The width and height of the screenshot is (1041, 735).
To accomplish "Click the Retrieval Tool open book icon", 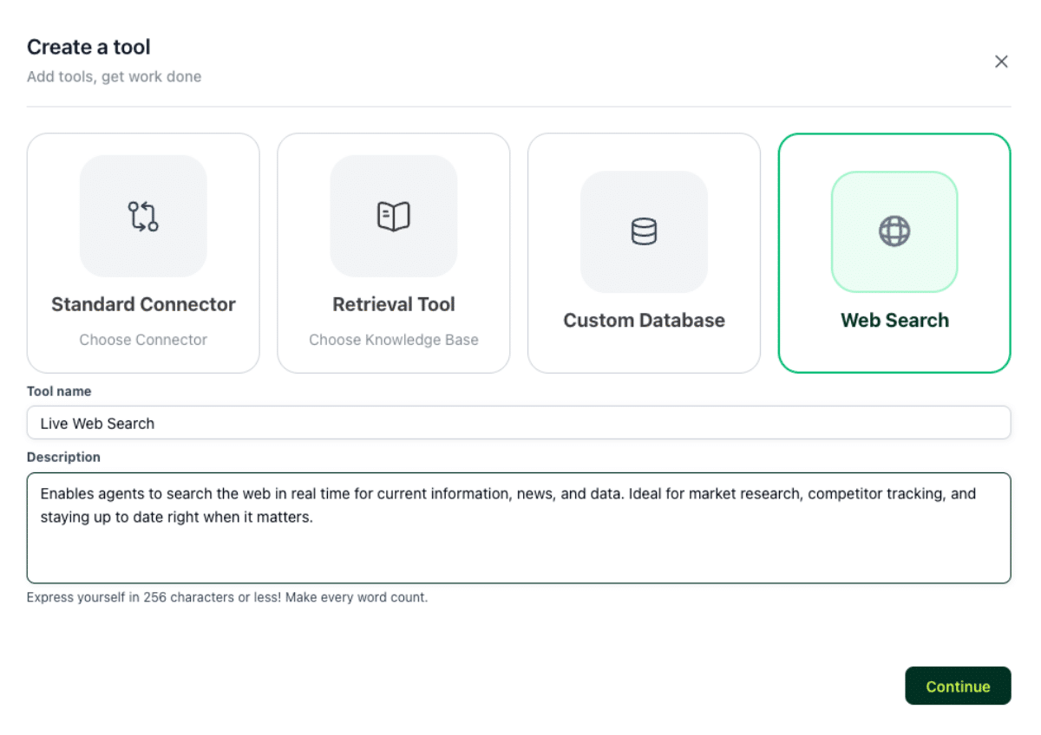I will [393, 216].
